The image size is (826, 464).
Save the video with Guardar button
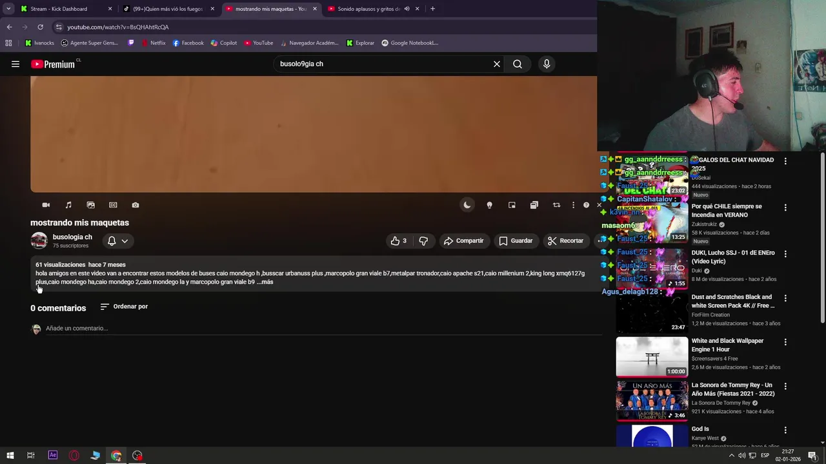[x=516, y=240]
